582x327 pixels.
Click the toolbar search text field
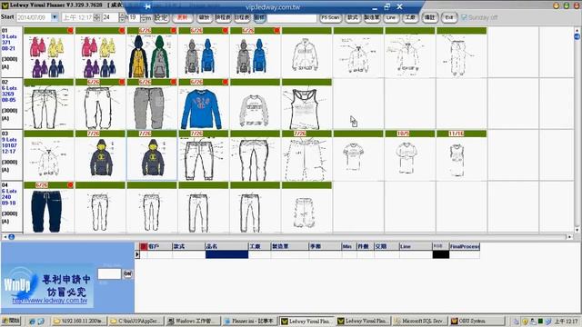292,17
